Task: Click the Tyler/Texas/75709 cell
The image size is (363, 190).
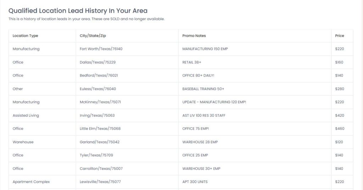Action: click(x=96, y=155)
